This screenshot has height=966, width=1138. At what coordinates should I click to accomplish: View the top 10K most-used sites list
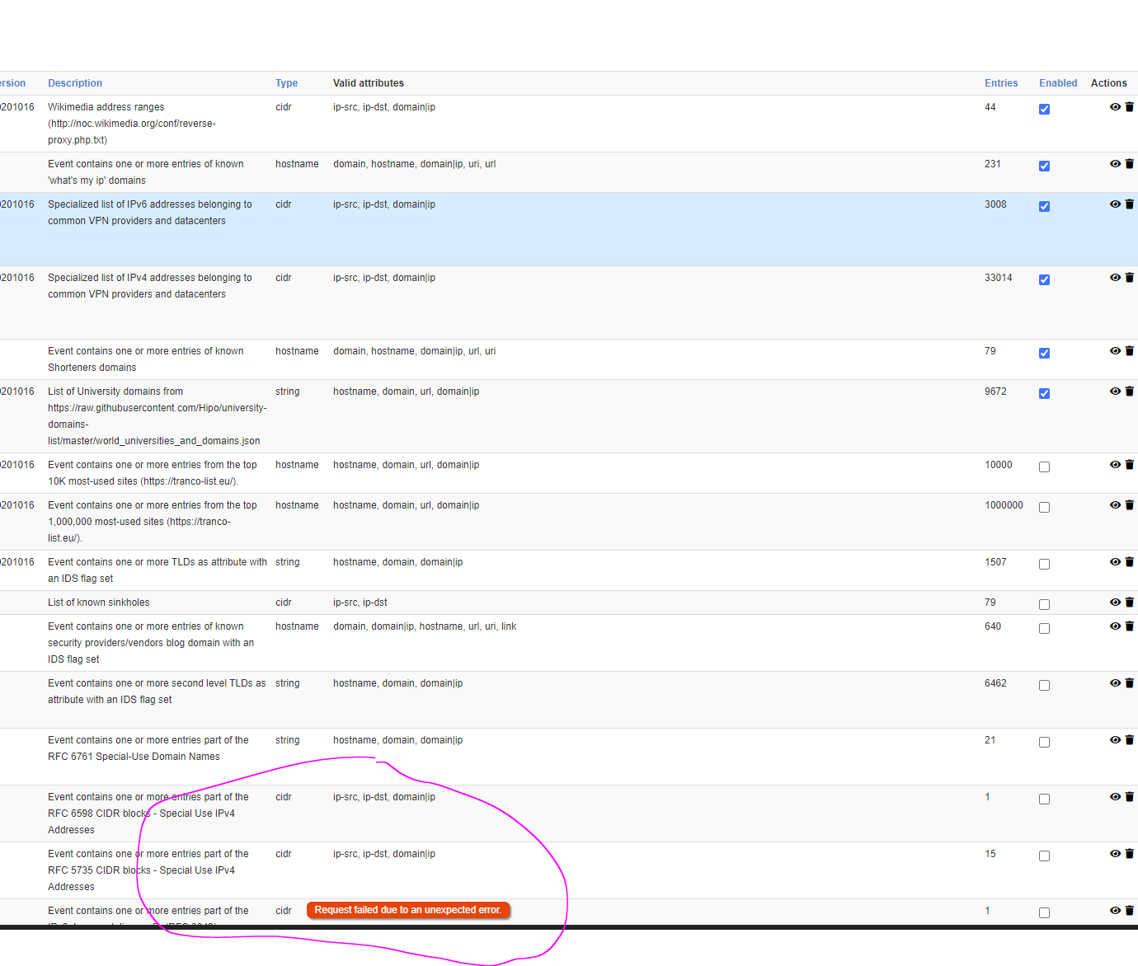[x=1115, y=465]
